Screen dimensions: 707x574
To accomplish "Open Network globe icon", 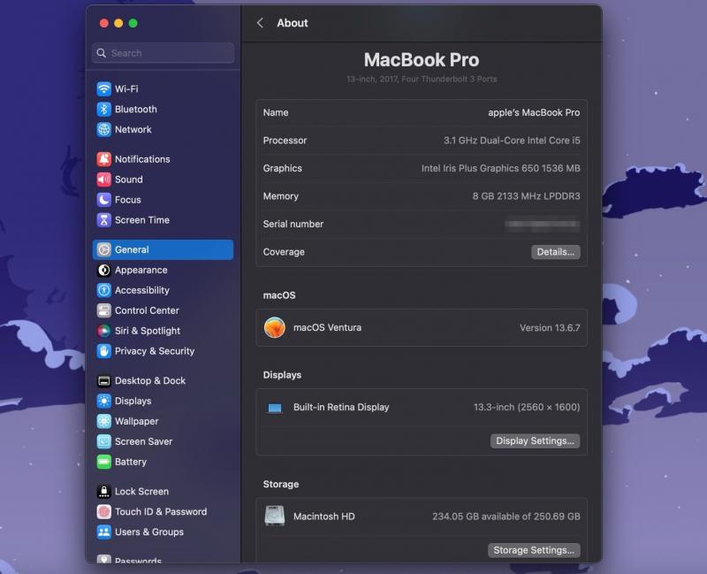I will pos(103,129).
